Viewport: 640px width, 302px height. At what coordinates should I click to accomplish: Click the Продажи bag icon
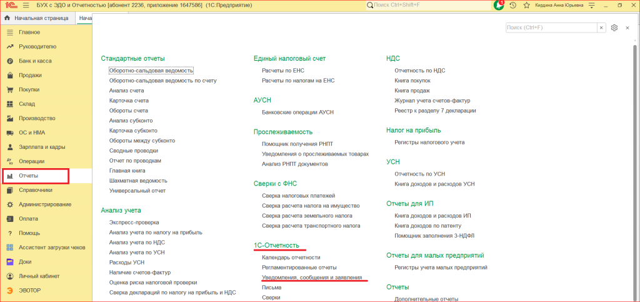[10, 76]
